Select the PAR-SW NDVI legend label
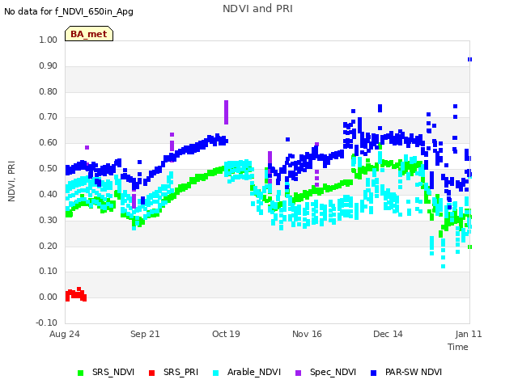 pyautogui.click(x=414, y=372)
